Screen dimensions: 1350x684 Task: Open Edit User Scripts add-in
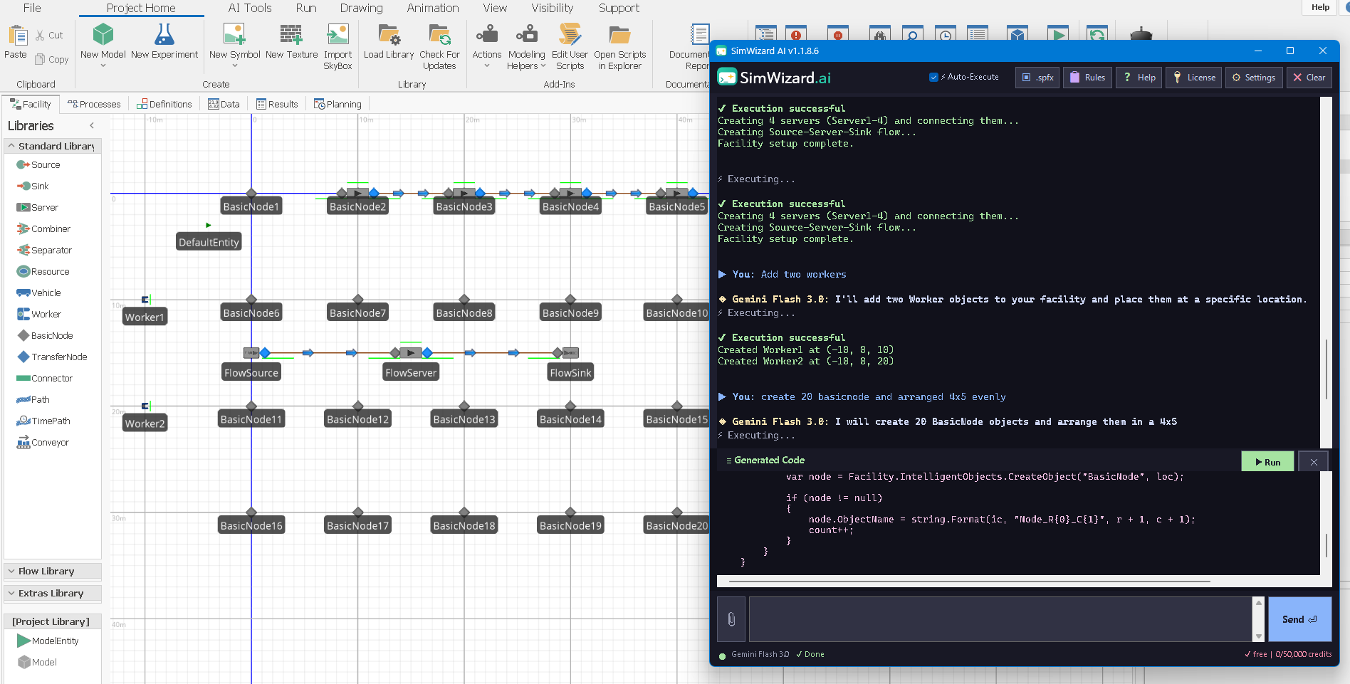point(570,35)
